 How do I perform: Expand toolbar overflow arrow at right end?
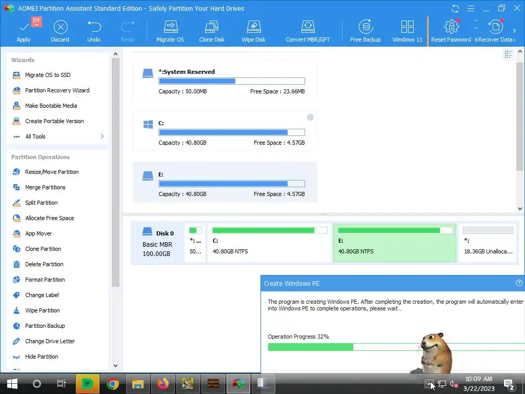[515, 30]
